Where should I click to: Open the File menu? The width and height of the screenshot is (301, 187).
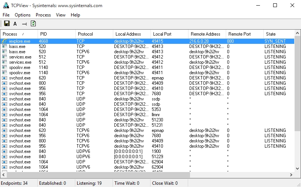tap(6, 15)
